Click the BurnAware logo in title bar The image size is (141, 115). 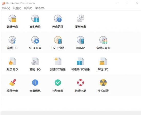pyautogui.click(x=3, y=3)
